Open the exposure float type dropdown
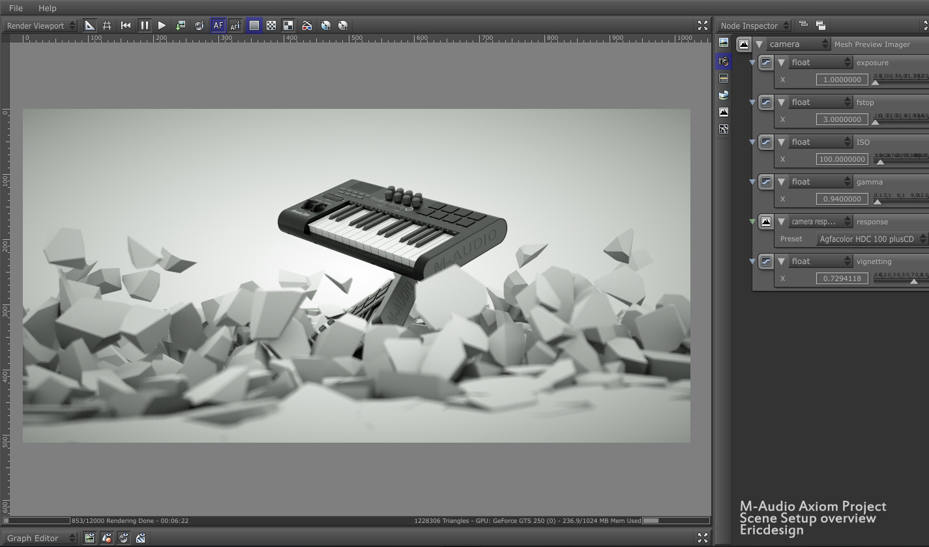929x547 pixels. pyautogui.click(x=820, y=63)
